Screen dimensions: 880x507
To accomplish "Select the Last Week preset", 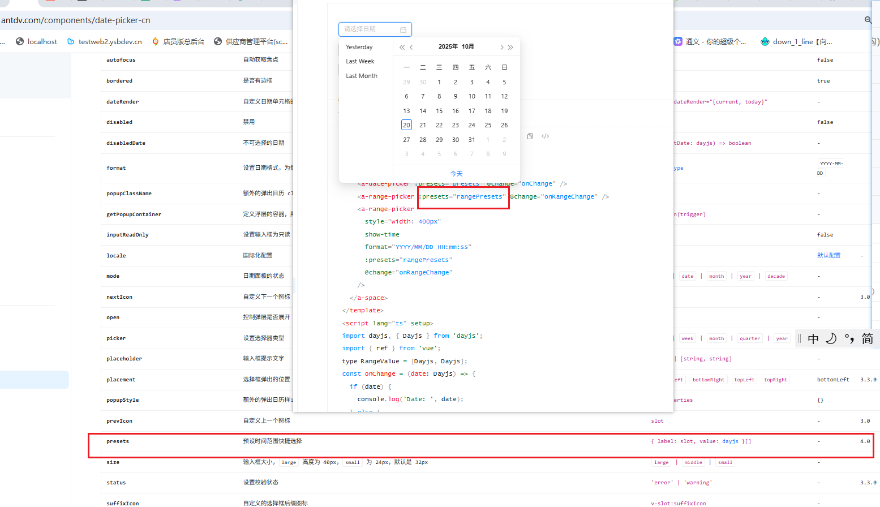I will 360,61.
